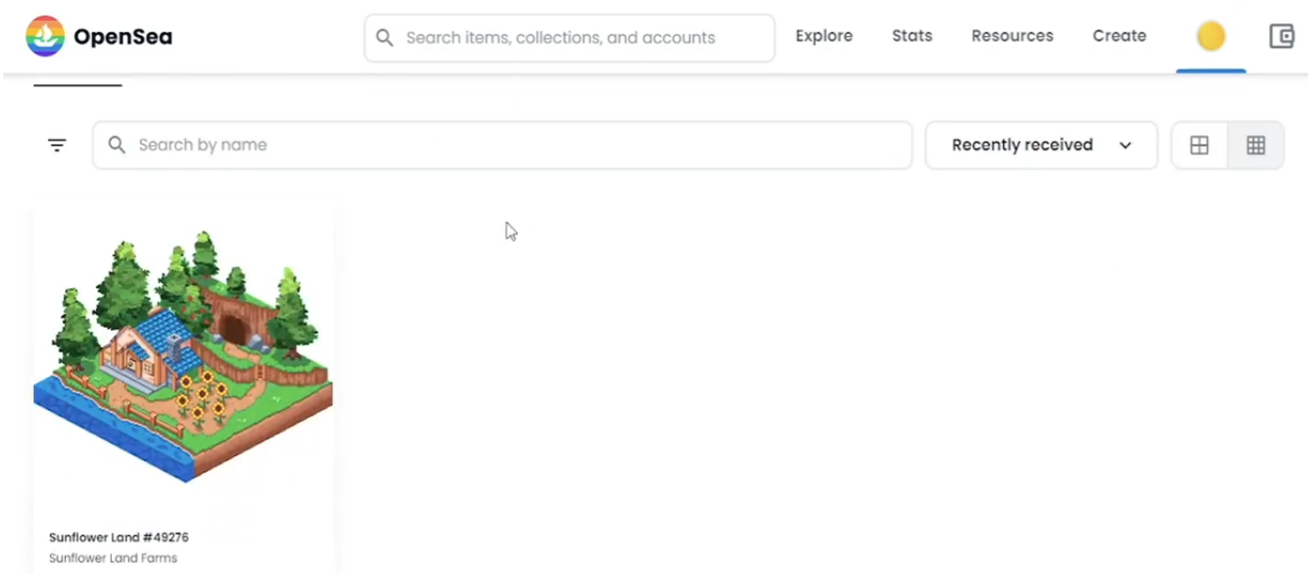Open the Stats menu

coord(912,36)
